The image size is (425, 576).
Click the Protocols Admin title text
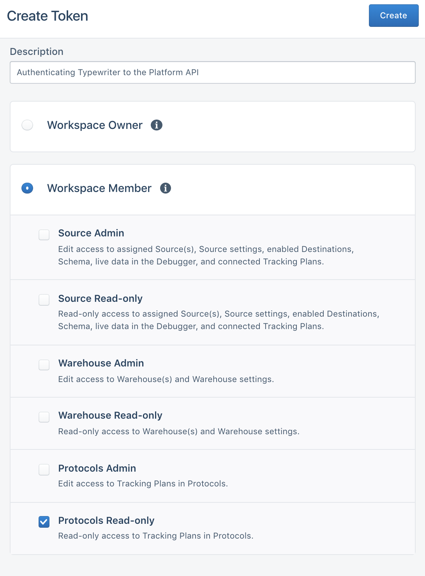pyautogui.click(x=97, y=468)
